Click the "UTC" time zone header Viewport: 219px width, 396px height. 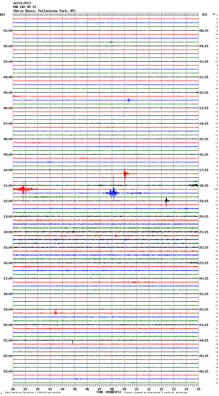[x=205, y=15]
